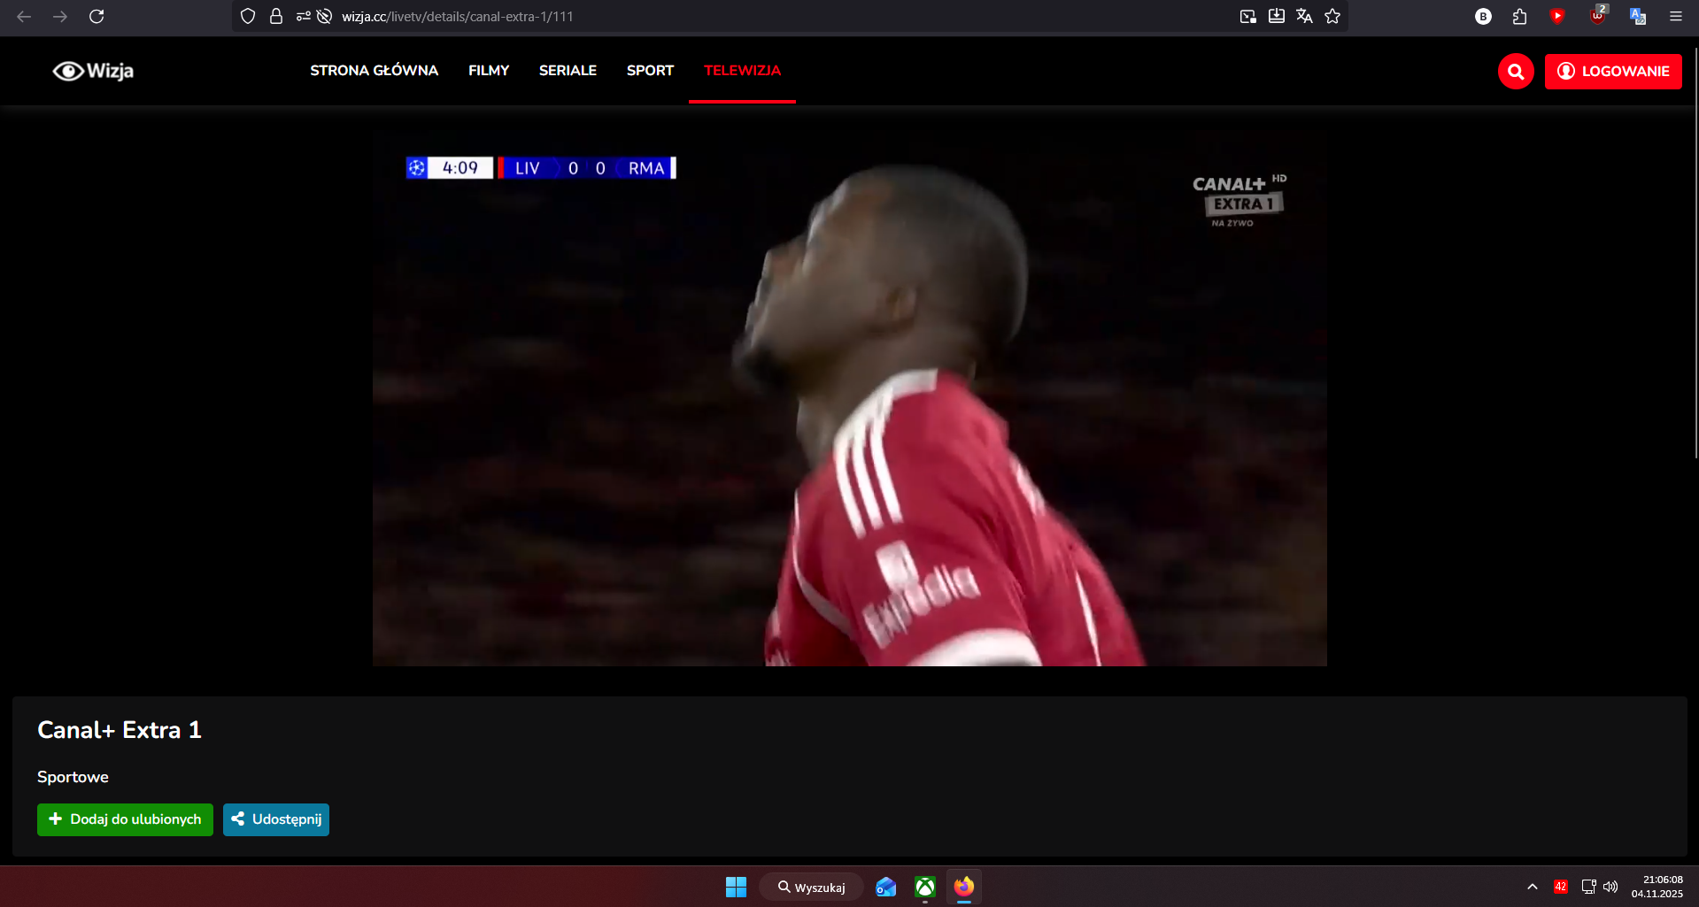
Task: Click the red search magnifier button
Action: click(1515, 72)
